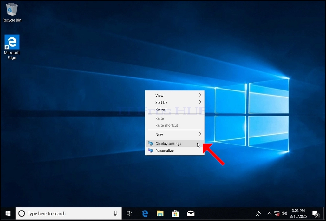Expand the View submenu

tap(175, 95)
